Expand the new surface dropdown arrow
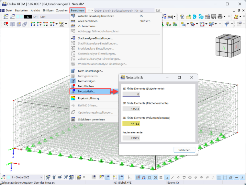This screenshot has height=185, width=246. coord(187,24)
